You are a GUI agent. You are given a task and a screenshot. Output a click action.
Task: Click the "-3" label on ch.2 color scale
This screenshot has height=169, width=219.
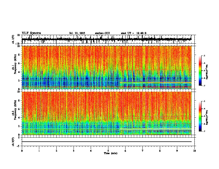[204, 101]
